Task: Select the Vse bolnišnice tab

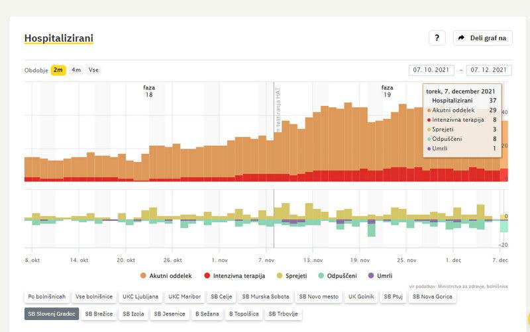Action: point(93,297)
